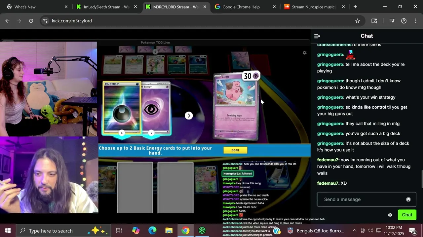
Task: Open chat settings gear next to Chat button
Action: 390,215
